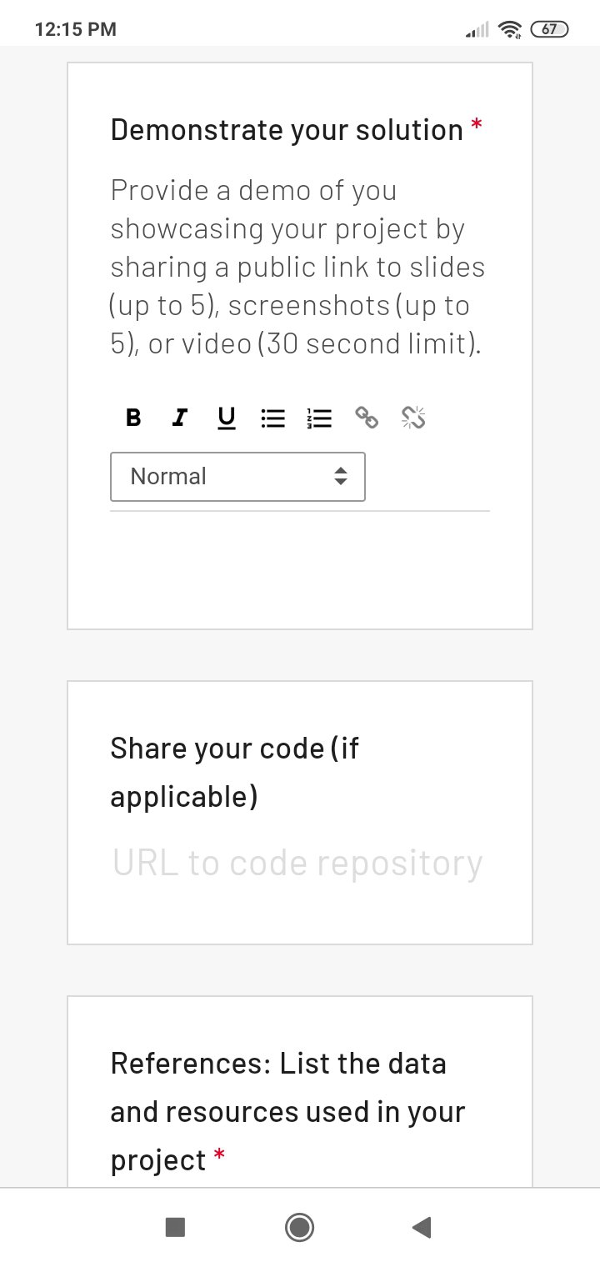Tap the cellular signal strength icon

[477, 30]
